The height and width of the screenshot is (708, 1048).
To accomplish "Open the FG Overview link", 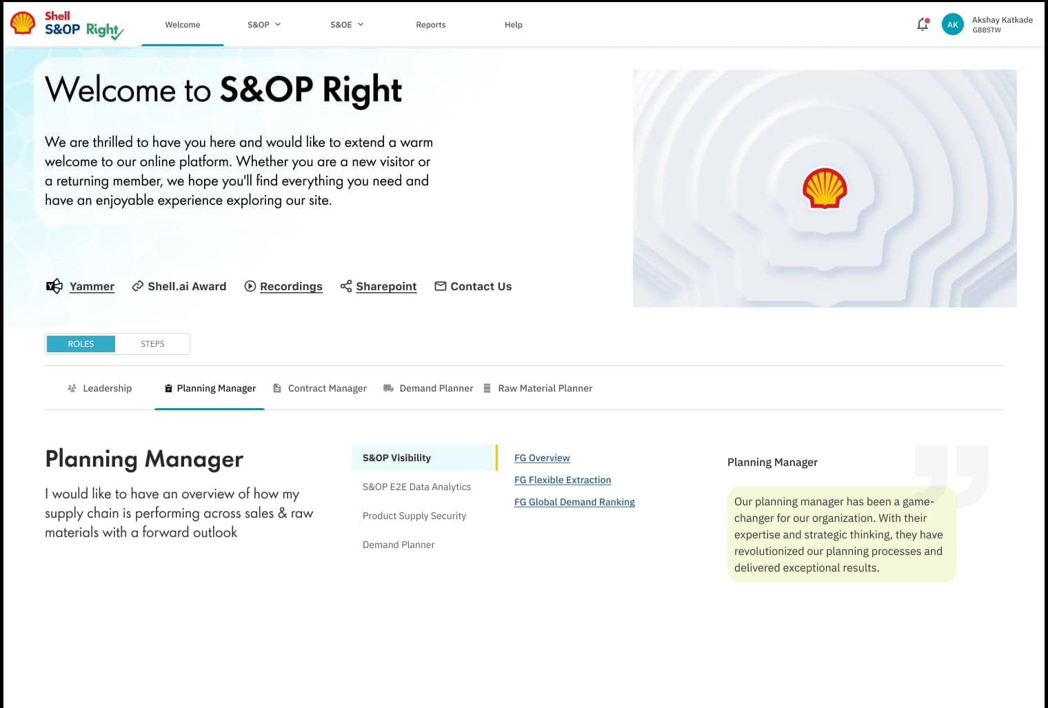I will click(542, 458).
